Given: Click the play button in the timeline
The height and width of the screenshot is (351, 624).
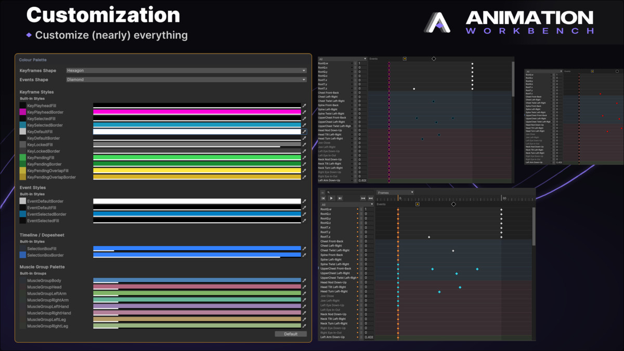Looking at the screenshot, I should click(x=331, y=198).
